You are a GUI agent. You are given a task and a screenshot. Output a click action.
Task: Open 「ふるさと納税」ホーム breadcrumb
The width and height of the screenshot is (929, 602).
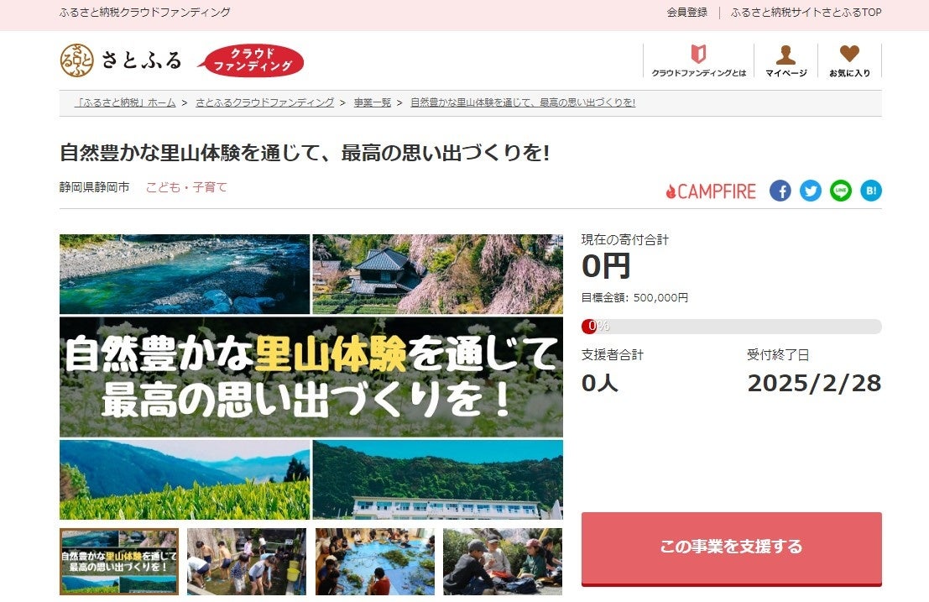tap(125, 102)
